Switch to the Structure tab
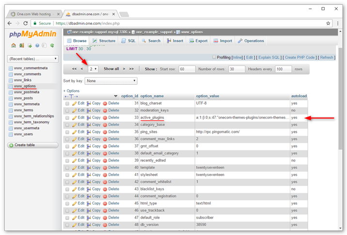Screen dimensions: 347x235 coord(104,41)
